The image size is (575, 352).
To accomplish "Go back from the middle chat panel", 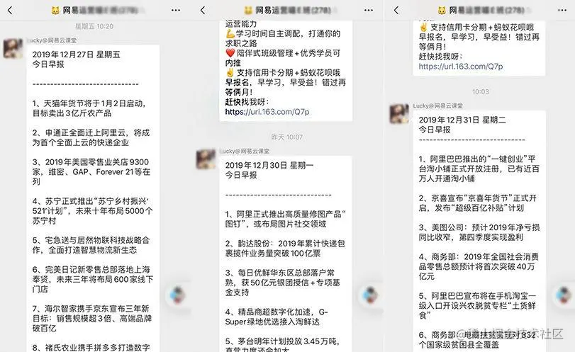I will pos(203,10).
